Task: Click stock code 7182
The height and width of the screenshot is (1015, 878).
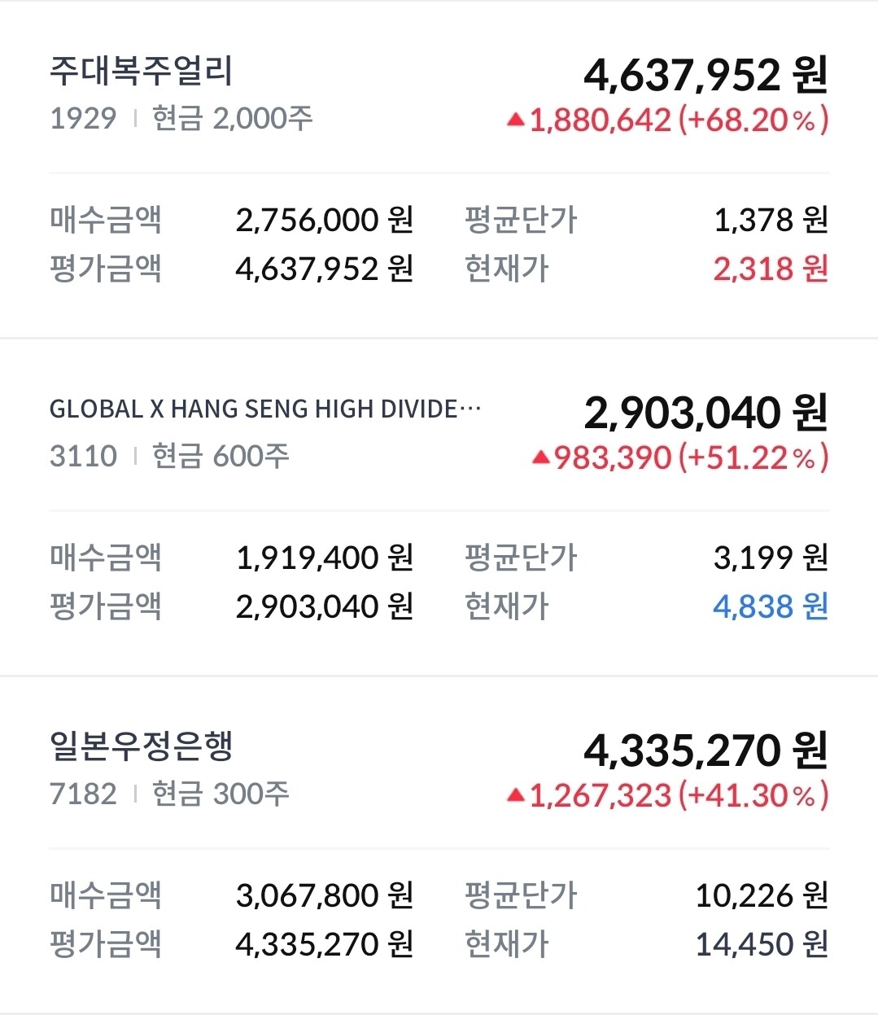Action: 83,794
